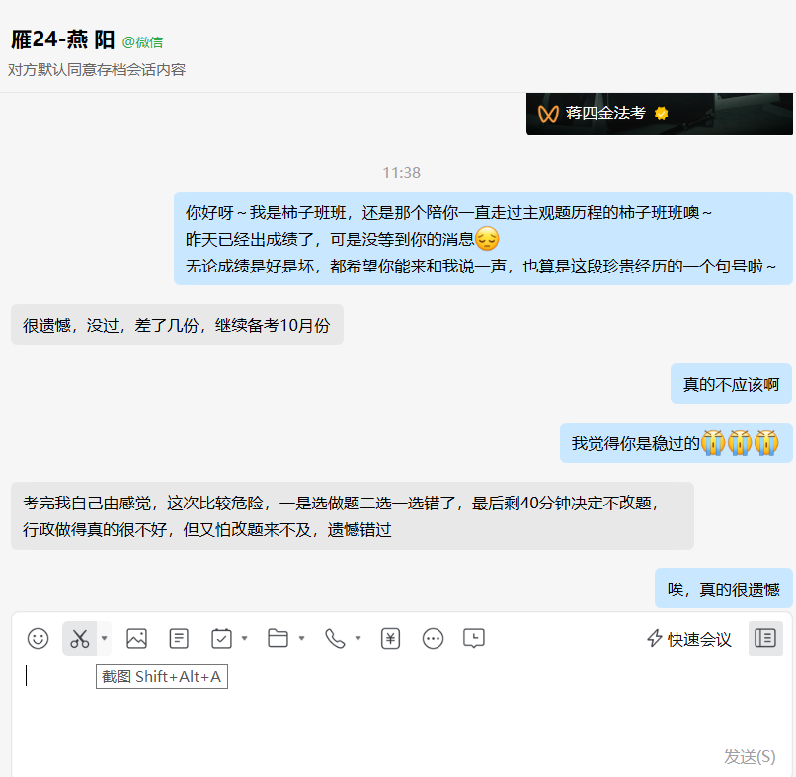Open the send file folder icon
The width and height of the screenshot is (796, 777).
tap(278, 638)
